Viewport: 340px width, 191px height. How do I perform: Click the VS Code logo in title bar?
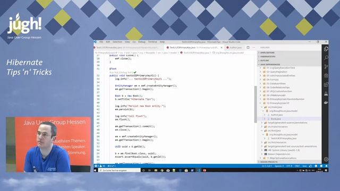(95, 42)
